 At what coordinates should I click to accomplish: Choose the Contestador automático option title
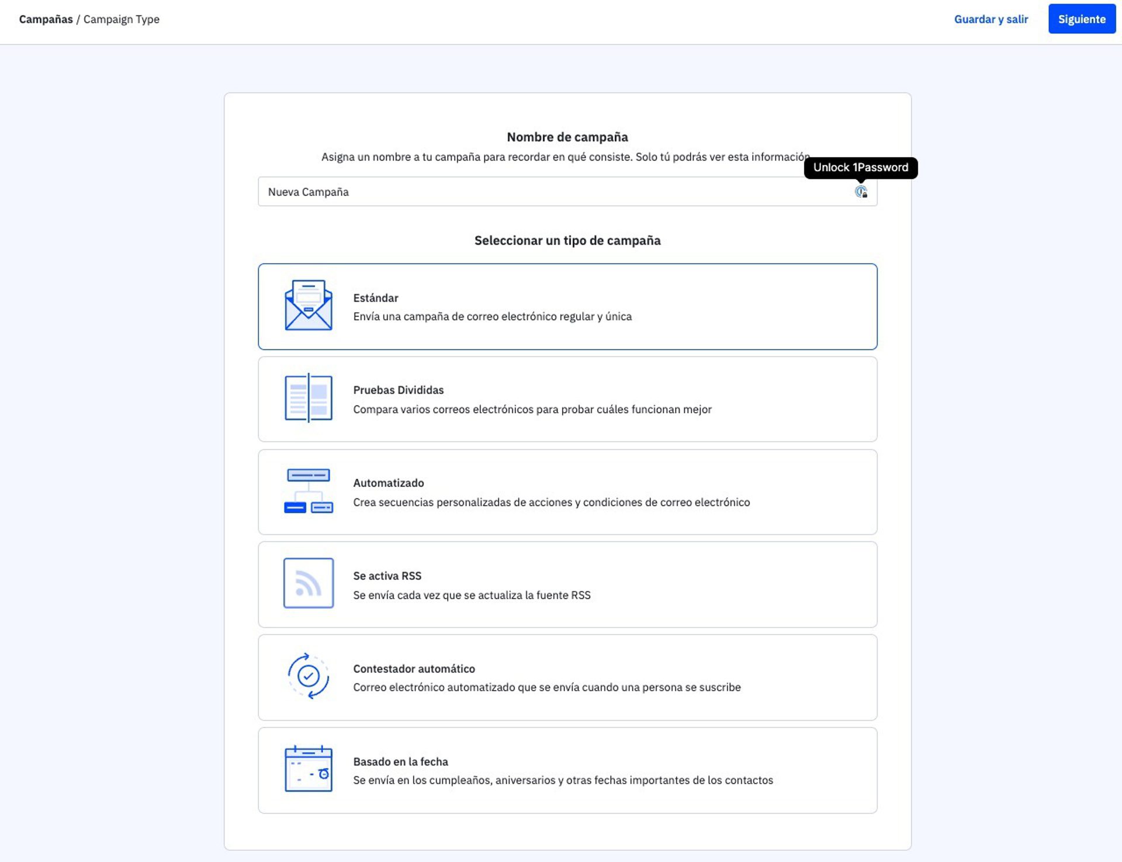414,669
